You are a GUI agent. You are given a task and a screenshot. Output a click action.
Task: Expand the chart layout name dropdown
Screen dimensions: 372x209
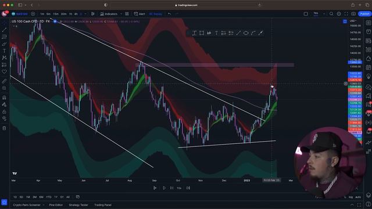pos(324,14)
